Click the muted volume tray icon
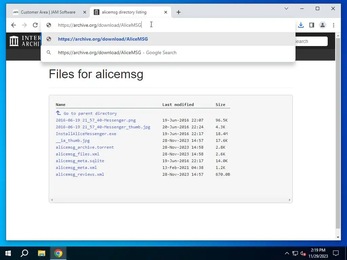The width and height of the screenshot is (347, 260). tap(303, 253)
